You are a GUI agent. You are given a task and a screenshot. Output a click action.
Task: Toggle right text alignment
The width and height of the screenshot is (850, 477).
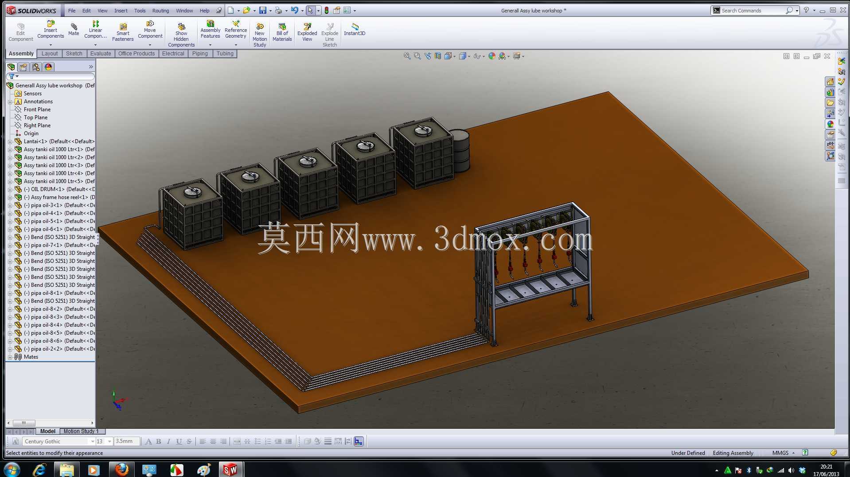click(x=223, y=442)
